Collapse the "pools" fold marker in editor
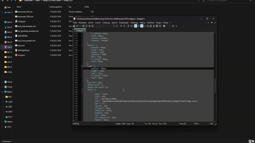 click(82, 89)
